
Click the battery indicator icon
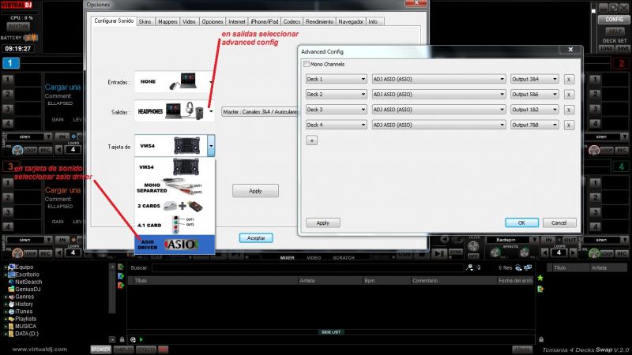(31, 38)
